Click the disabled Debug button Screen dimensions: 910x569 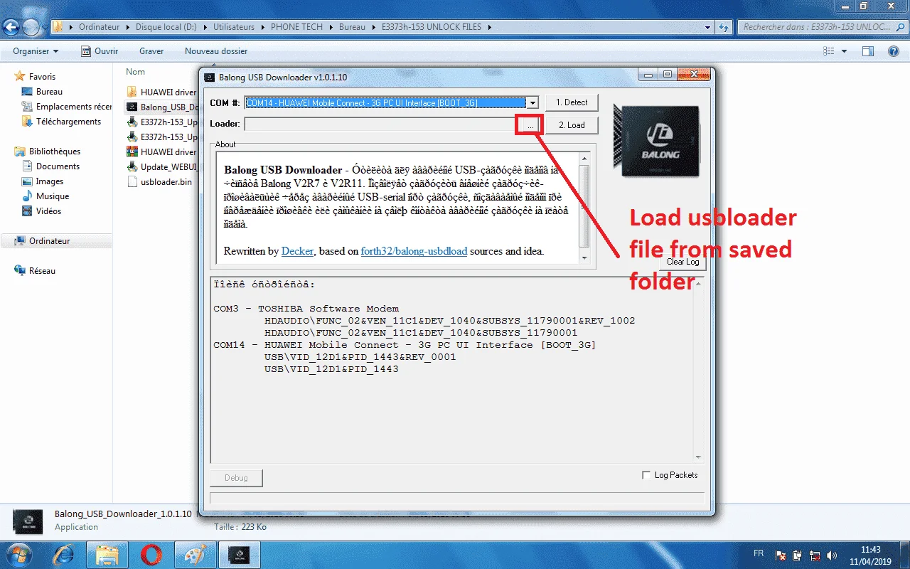point(237,478)
